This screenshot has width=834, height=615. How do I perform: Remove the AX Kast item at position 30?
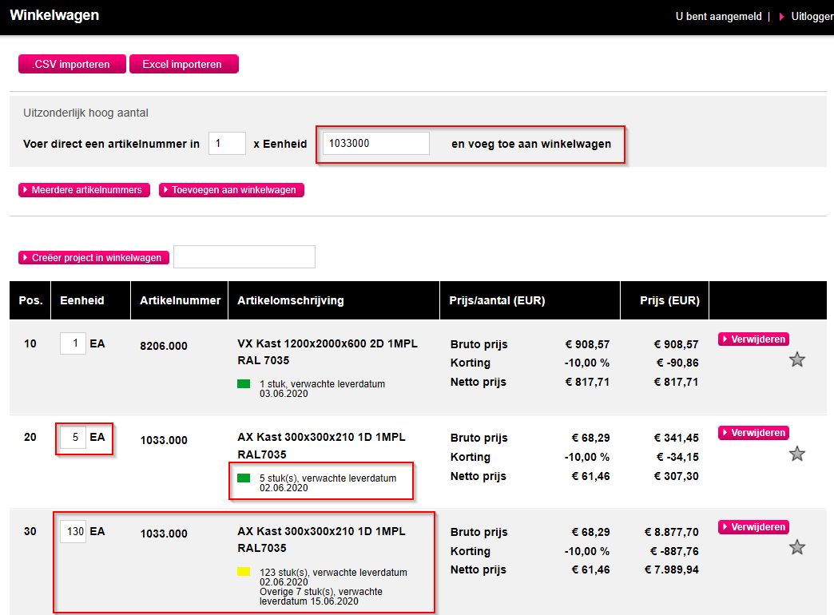click(x=753, y=526)
